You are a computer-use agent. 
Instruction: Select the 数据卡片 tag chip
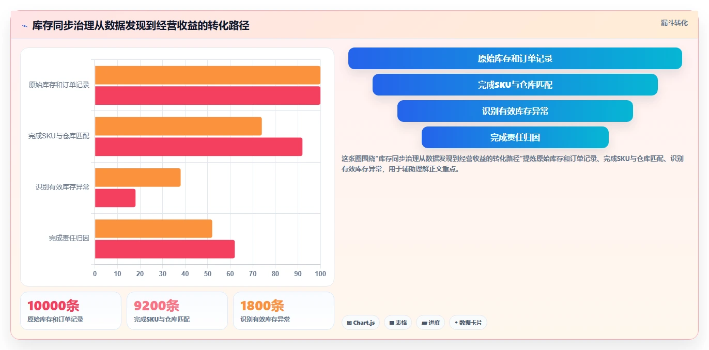tap(468, 323)
